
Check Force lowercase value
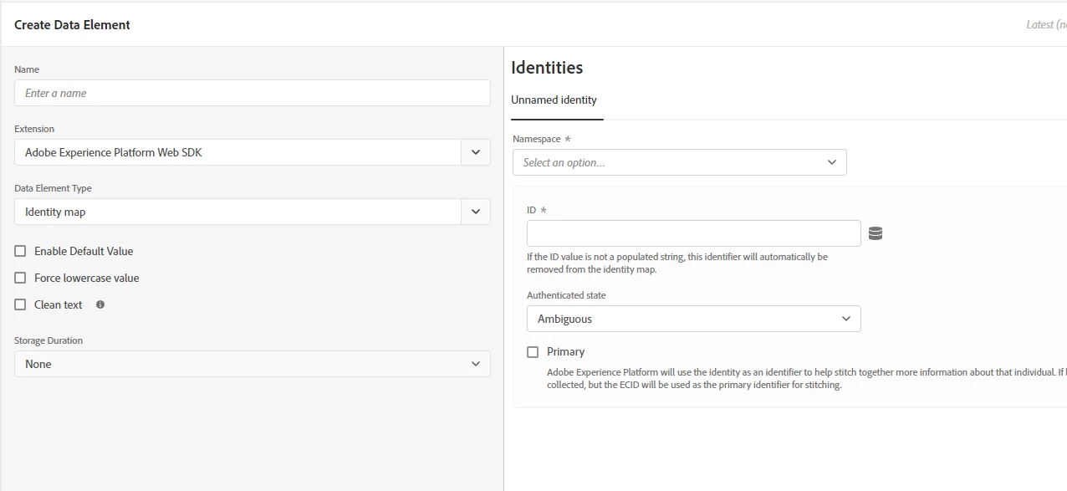click(x=21, y=278)
